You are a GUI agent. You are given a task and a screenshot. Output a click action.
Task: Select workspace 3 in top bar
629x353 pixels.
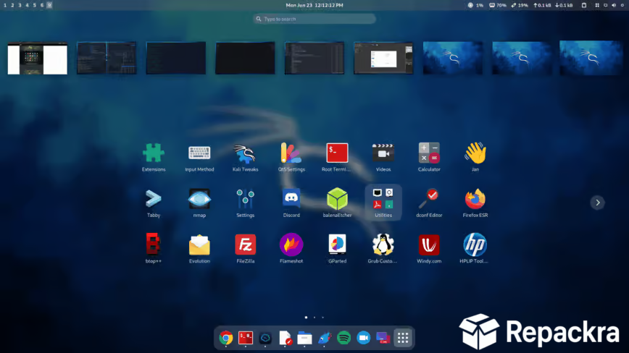pyautogui.click(x=20, y=5)
